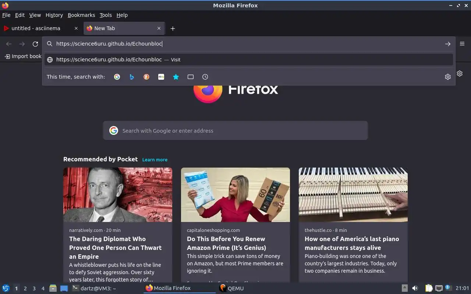Open a new tab with plus button
471x294 pixels.
[173, 28]
